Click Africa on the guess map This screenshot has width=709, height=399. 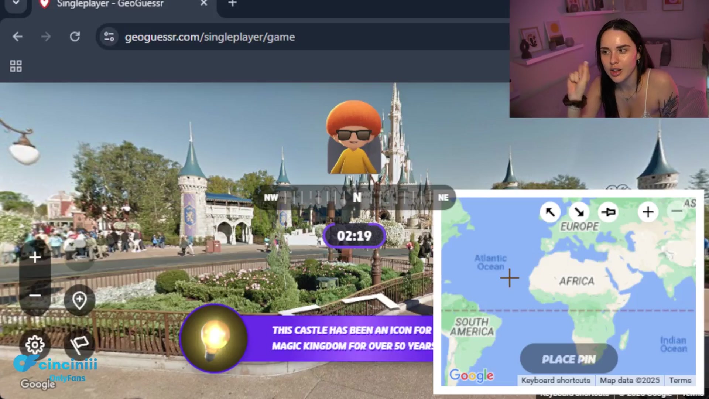click(x=576, y=281)
